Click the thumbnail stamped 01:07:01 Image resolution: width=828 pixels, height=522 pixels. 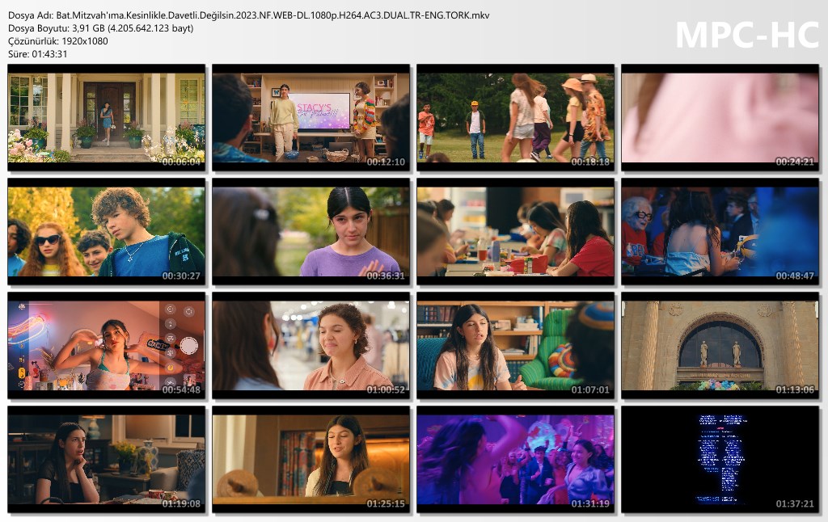515,346
